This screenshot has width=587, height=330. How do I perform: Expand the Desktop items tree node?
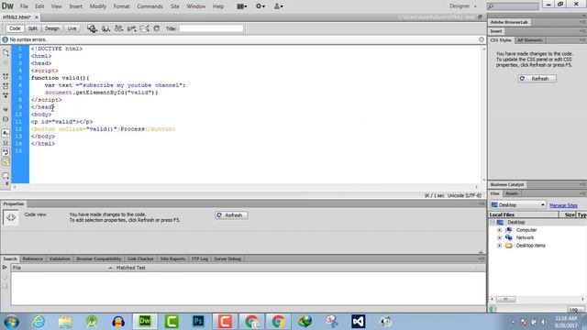[499, 246]
